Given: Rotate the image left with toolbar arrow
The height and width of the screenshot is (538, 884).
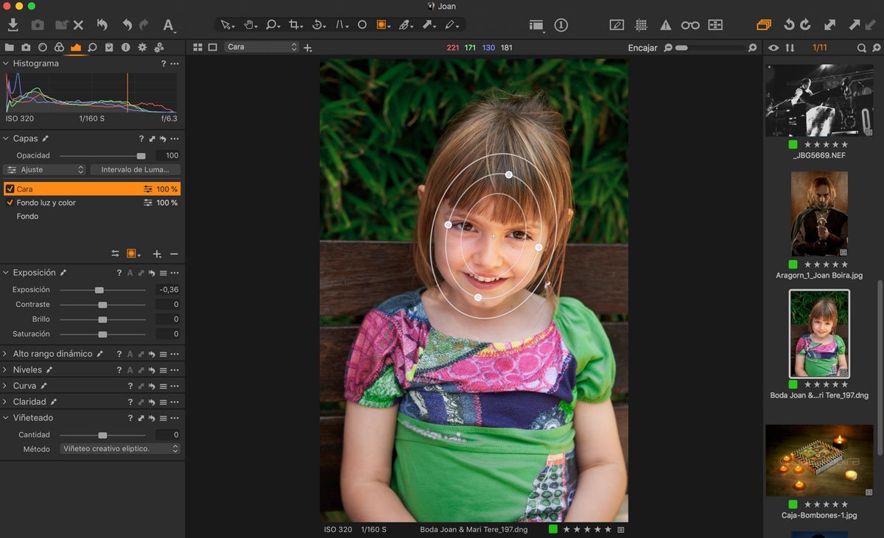Looking at the screenshot, I should (x=789, y=25).
